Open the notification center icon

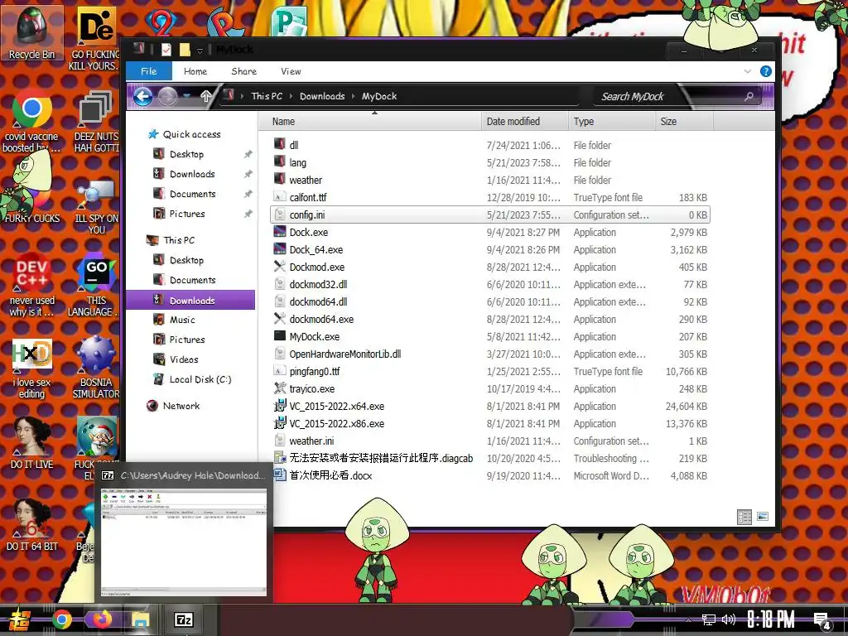(x=822, y=621)
